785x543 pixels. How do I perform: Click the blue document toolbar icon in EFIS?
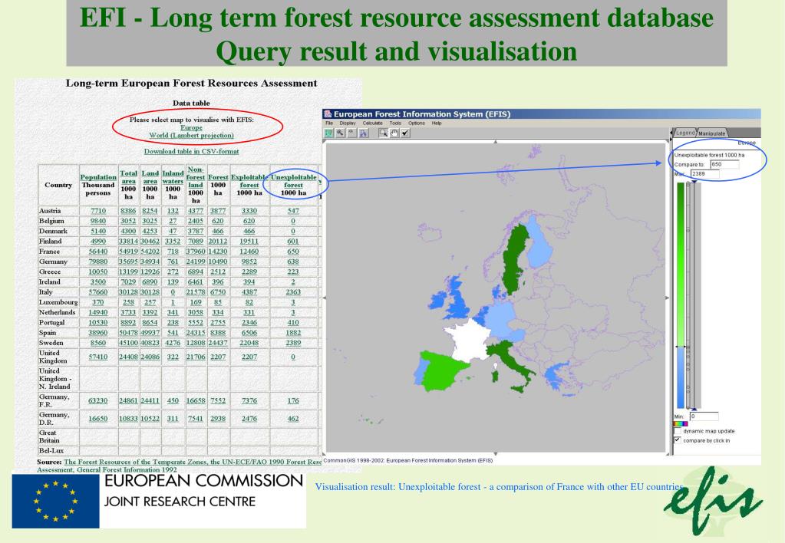point(363,133)
